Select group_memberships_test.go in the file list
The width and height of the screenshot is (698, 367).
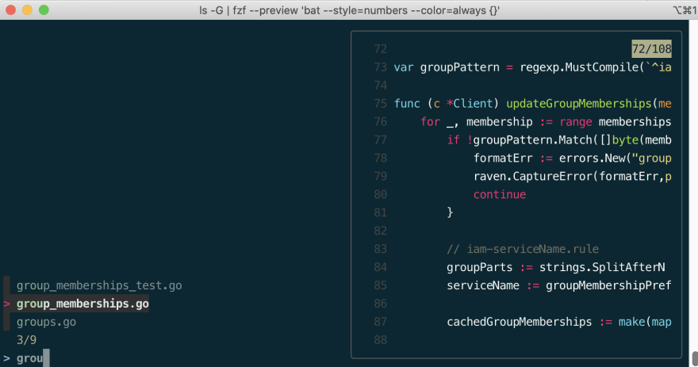click(99, 285)
